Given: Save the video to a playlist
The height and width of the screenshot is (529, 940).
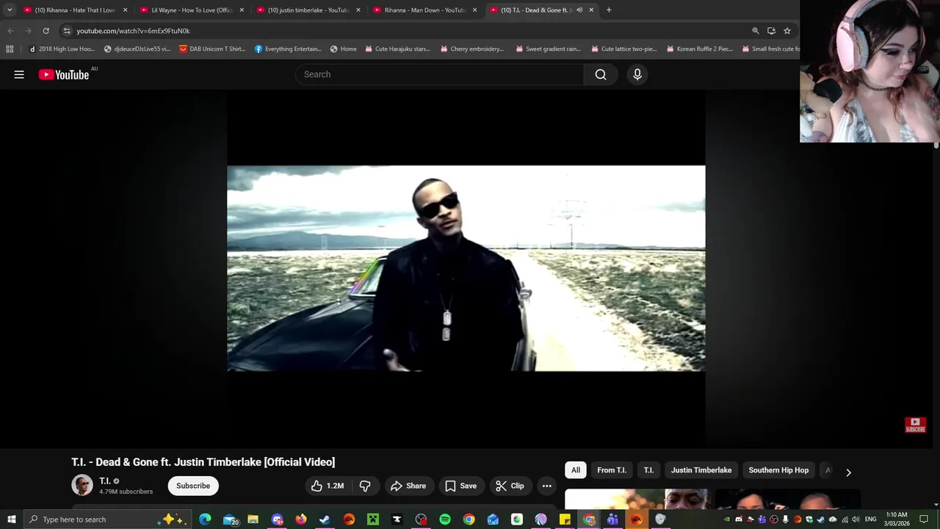Looking at the screenshot, I should 460,486.
